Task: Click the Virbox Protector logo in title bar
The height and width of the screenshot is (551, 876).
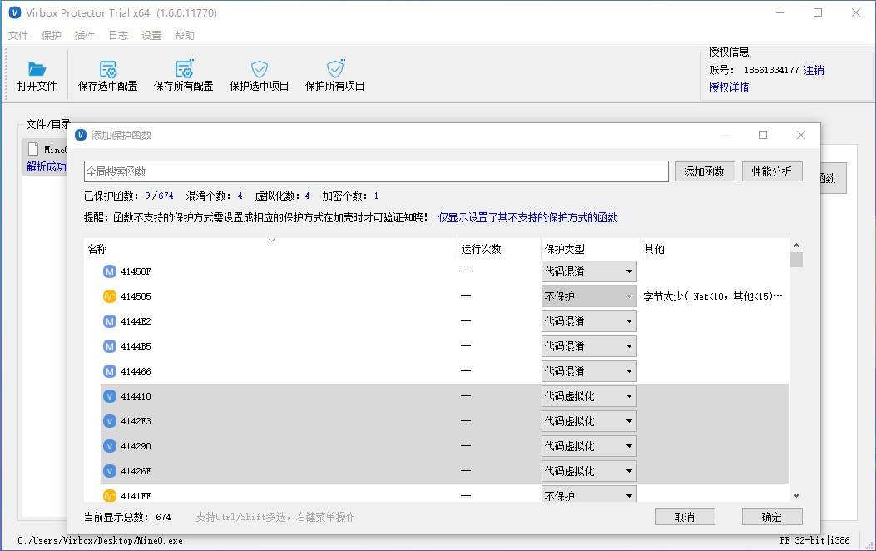Action: coord(15,12)
